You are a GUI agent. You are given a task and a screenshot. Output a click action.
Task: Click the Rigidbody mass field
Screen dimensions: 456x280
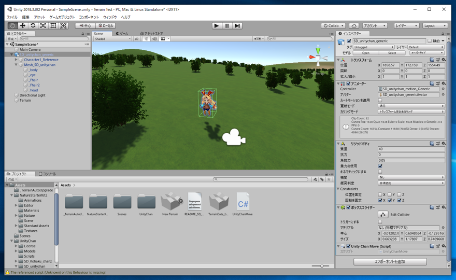pos(411,149)
